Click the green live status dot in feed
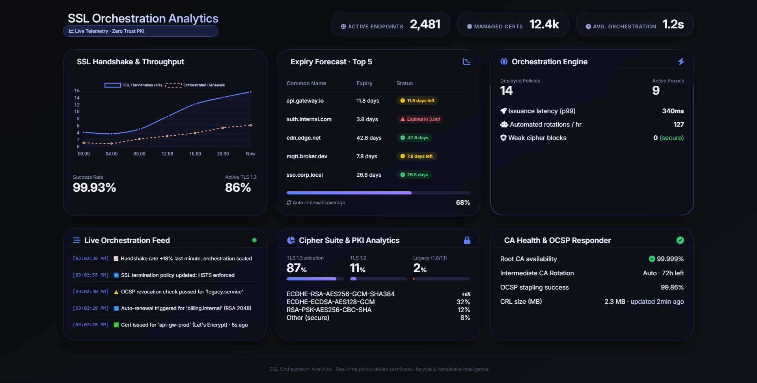This screenshot has height=383, width=757. coord(254,240)
